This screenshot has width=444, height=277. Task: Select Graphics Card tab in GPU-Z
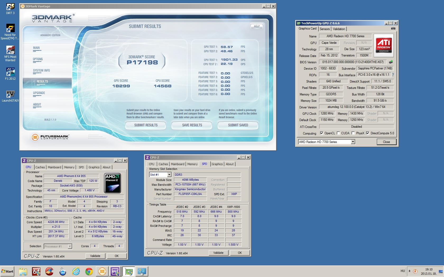click(x=307, y=28)
